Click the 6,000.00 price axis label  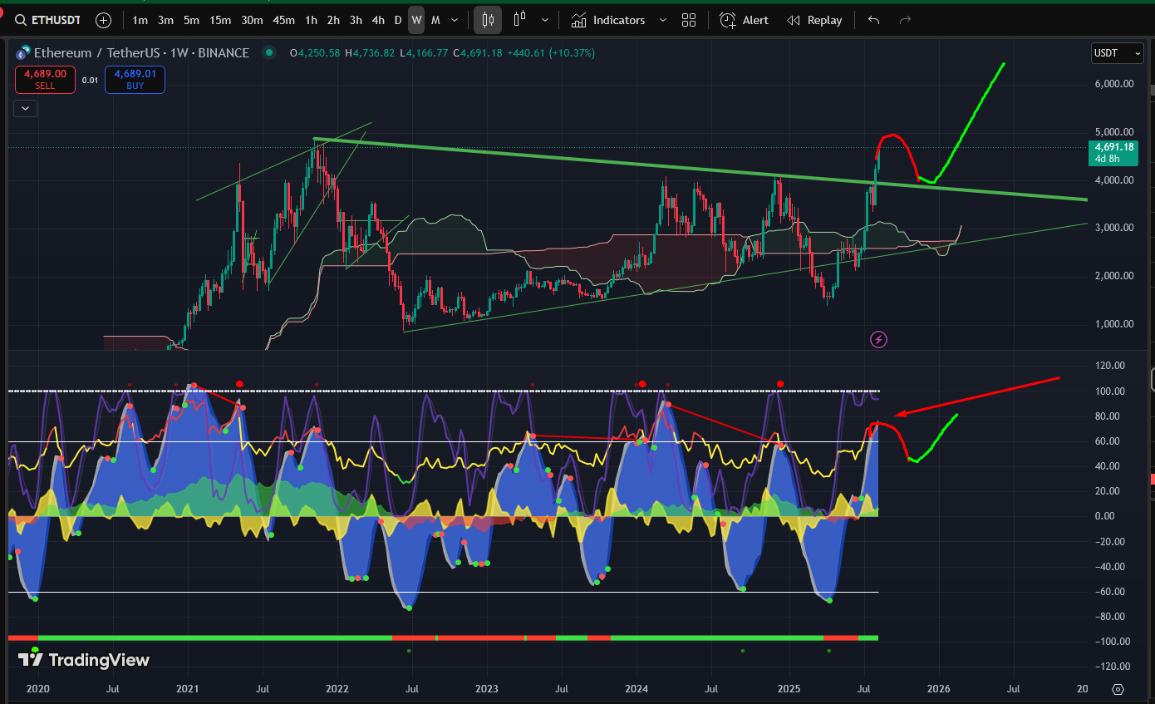pyautogui.click(x=1113, y=83)
